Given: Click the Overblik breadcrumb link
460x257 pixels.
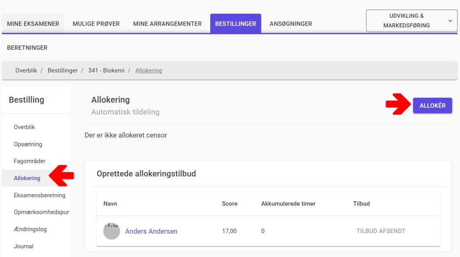Looking at the screenshot, I should pyautogui.click(x=26, y=71).
